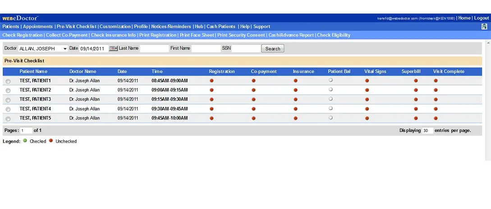Screen dimensions: 491x209
Task: Click the Time column header
Action: [x=157, y=71]
